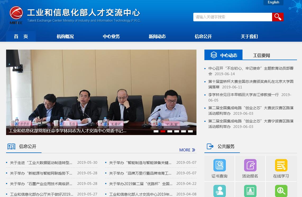This screenshot has width=302, height=197.
Task: Click the 公共服务 section heading
Action: [x=226, y=146]
